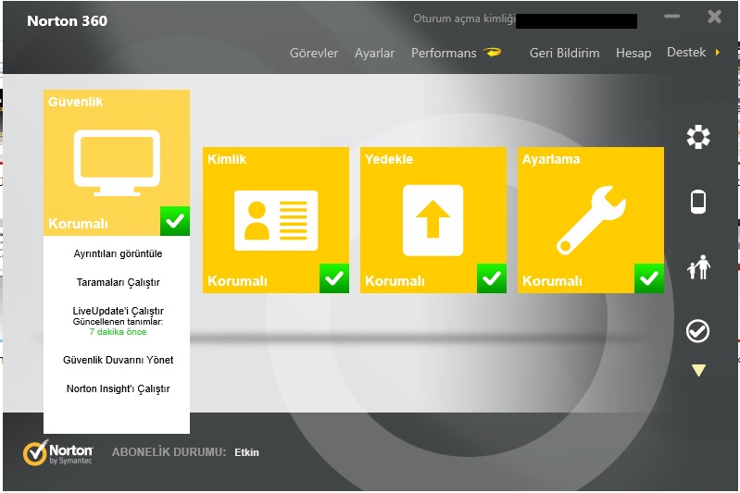Image resolution: width=740 pixels, height=493 pixels.
Task: Open the Ayarlama wrench tile
Action: tap(591, 220)
